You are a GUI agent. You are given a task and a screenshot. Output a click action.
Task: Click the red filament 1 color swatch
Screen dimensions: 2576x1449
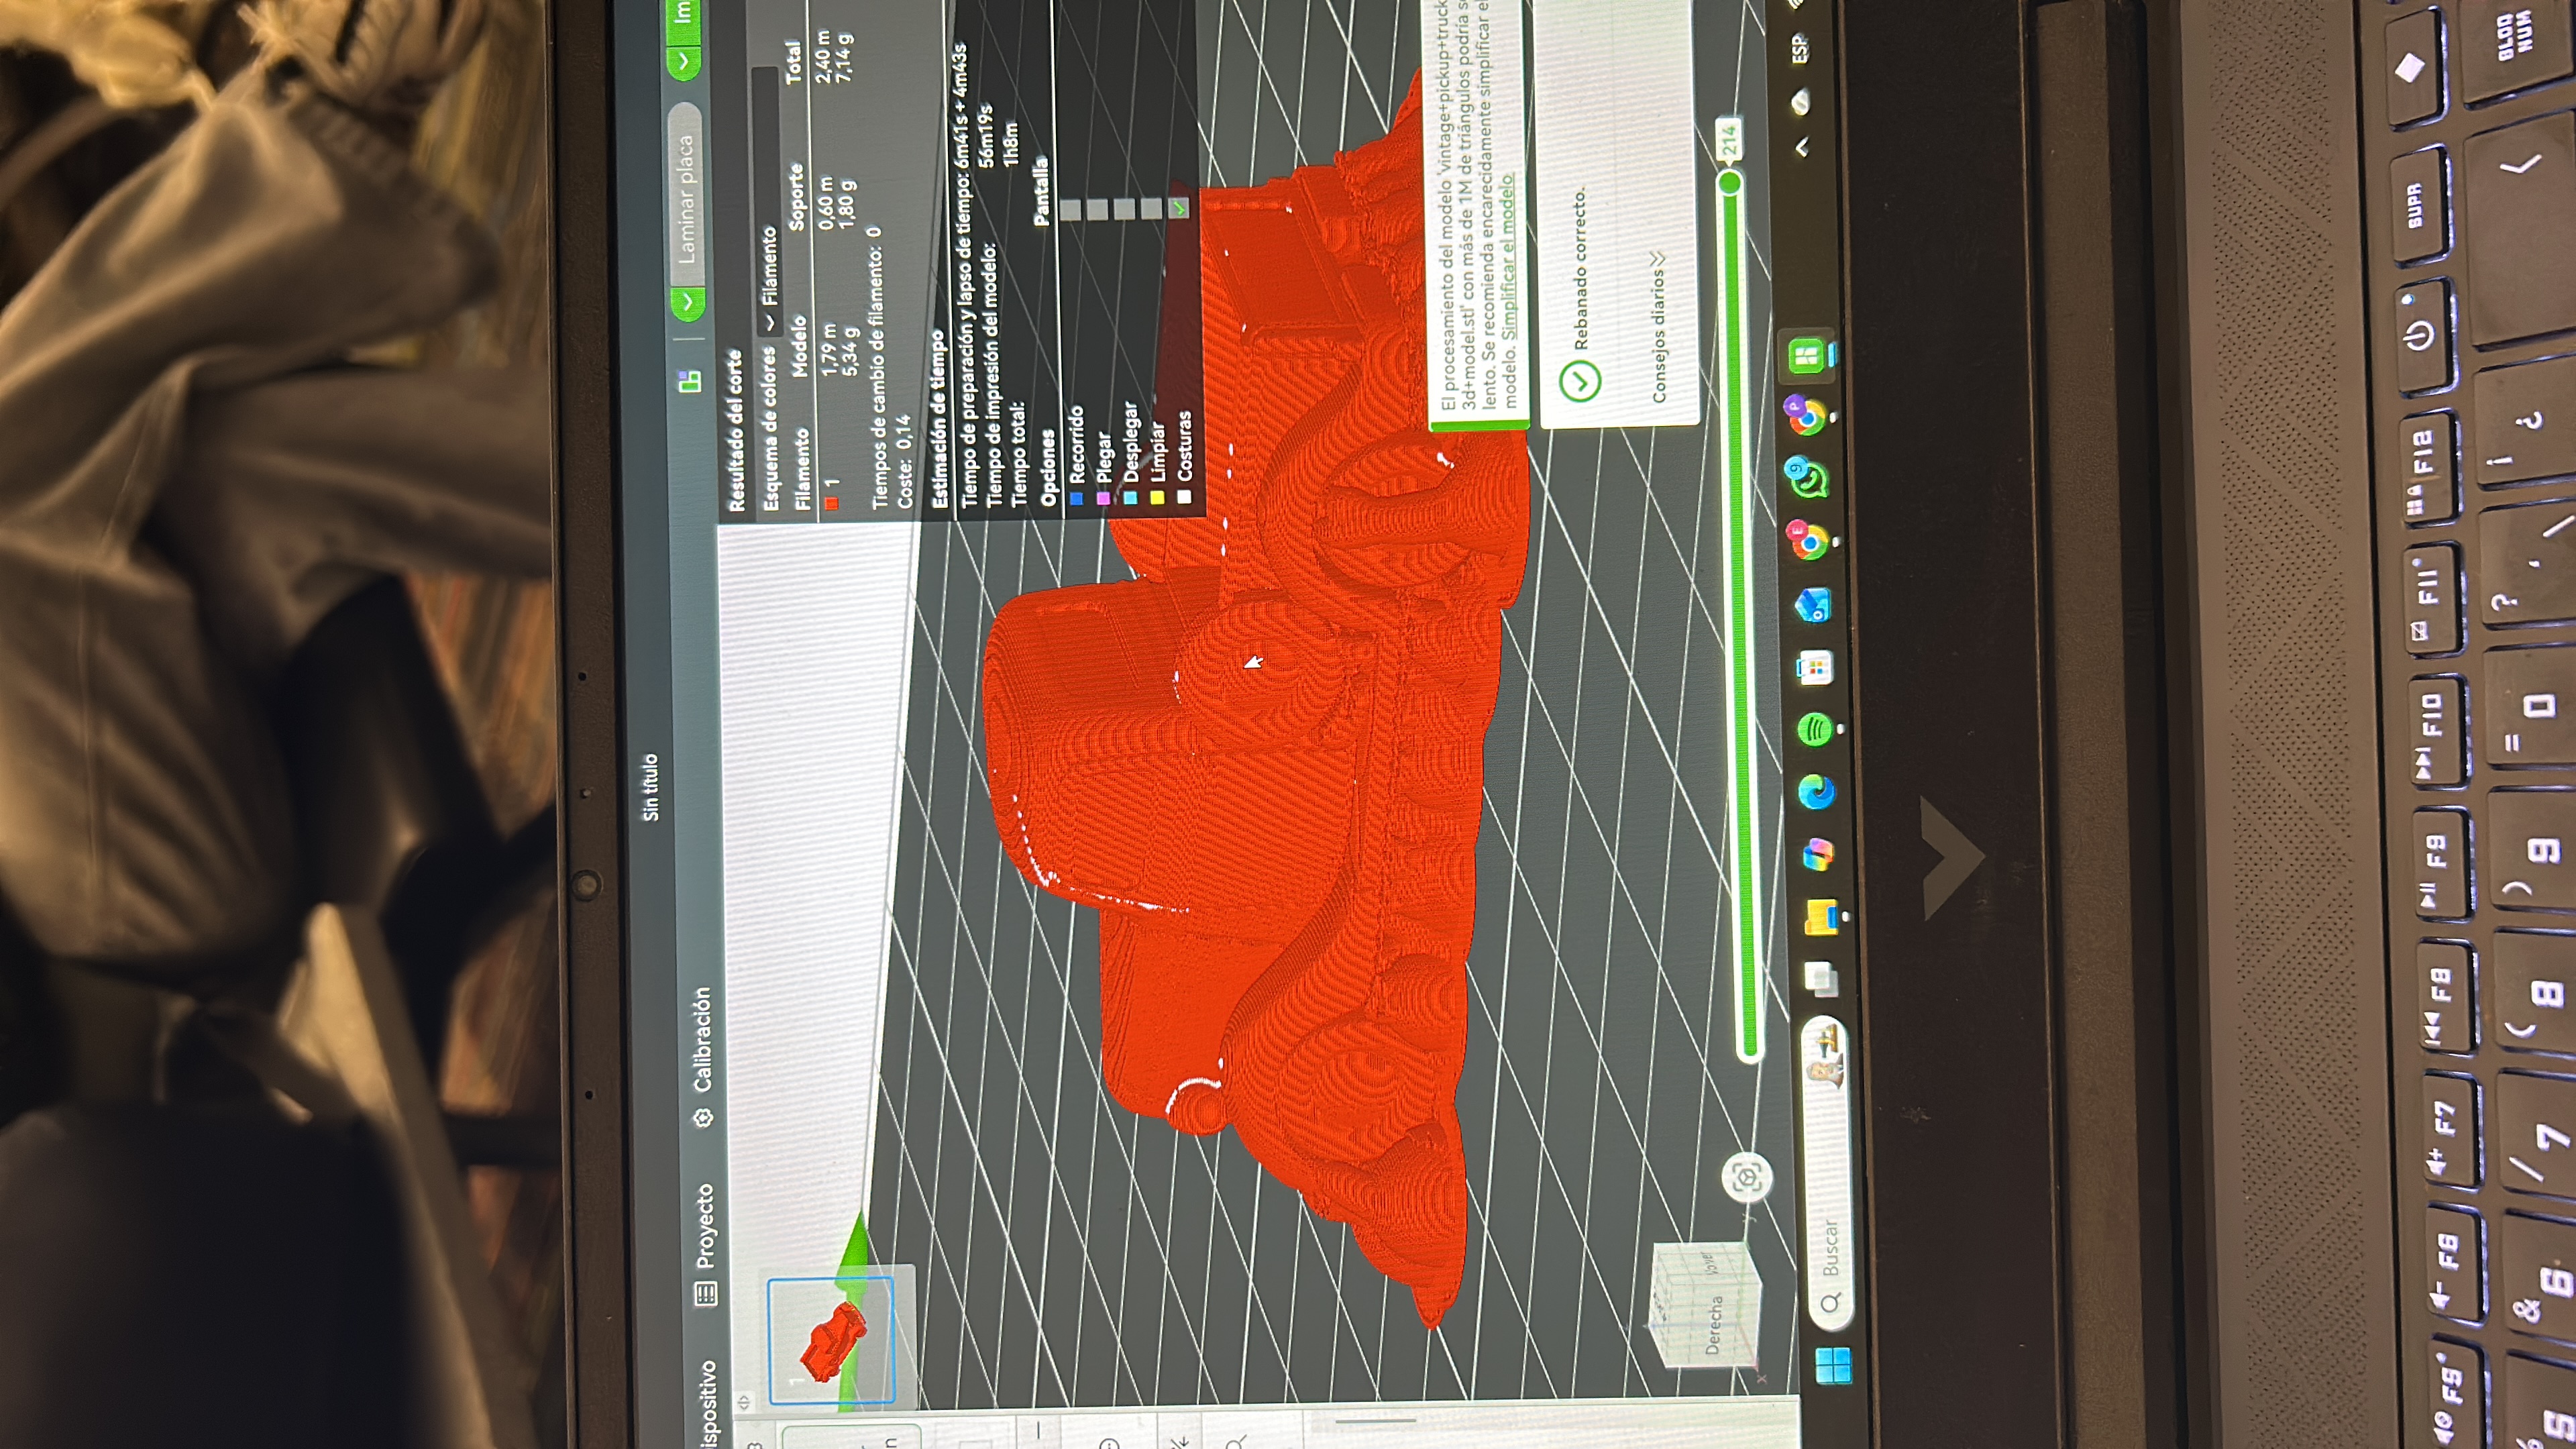tap(831, 503)
